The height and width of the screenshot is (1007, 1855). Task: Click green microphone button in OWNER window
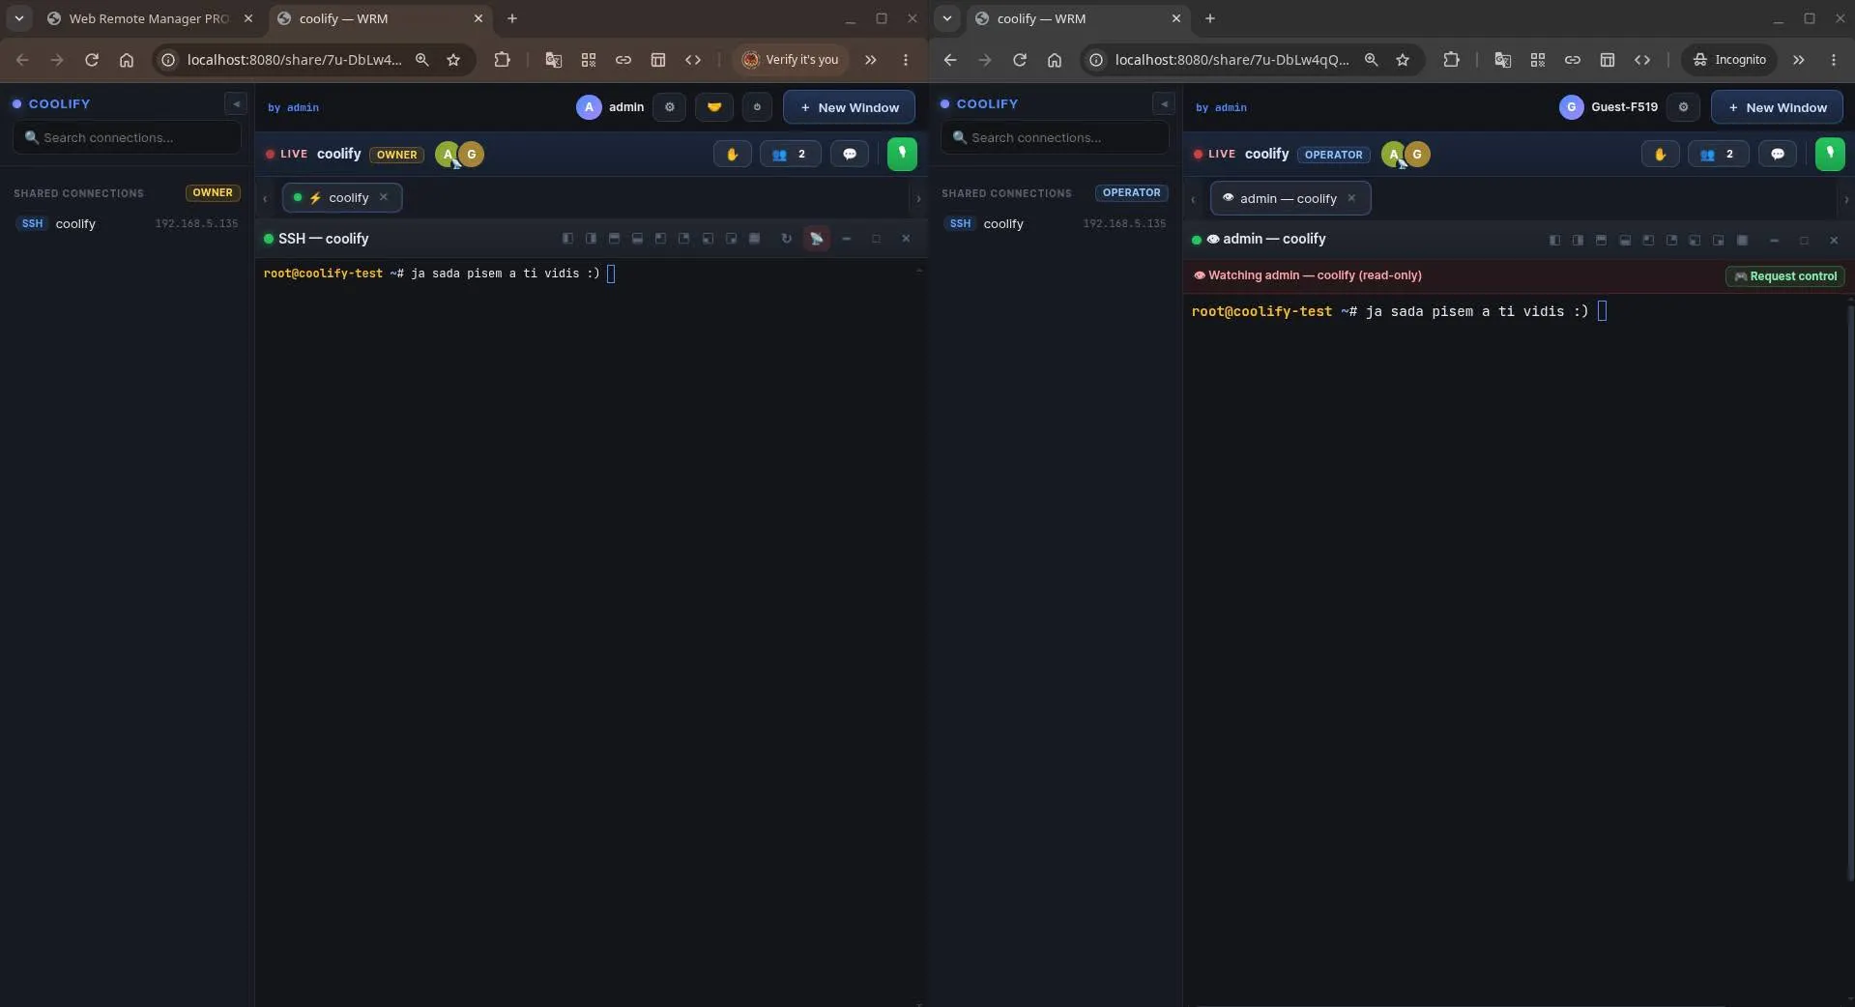(902, 154)
